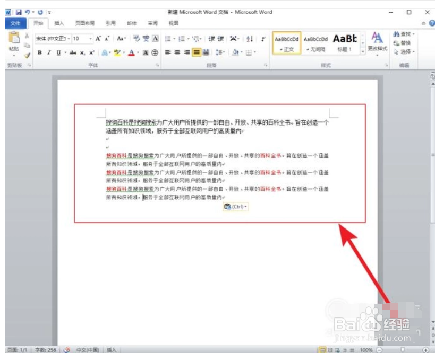Click the Clear Formatting eraser icon
The width and height of the screenshot is (435, 353).
coord(136,39)
